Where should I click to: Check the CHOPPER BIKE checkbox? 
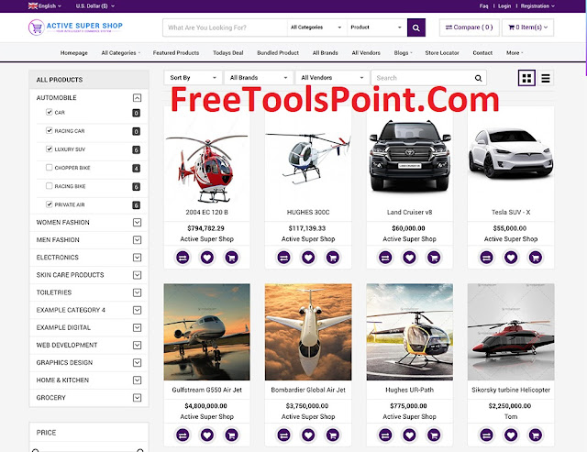(49, 167)
